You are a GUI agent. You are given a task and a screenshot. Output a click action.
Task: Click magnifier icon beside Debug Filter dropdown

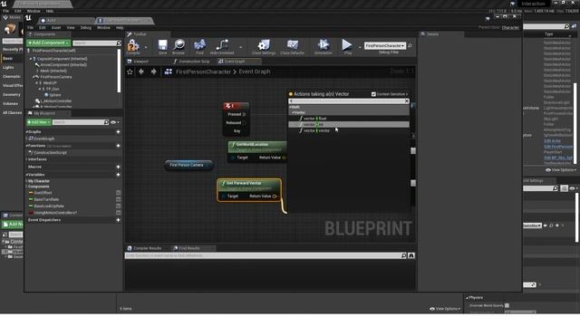tap(410, 46)
